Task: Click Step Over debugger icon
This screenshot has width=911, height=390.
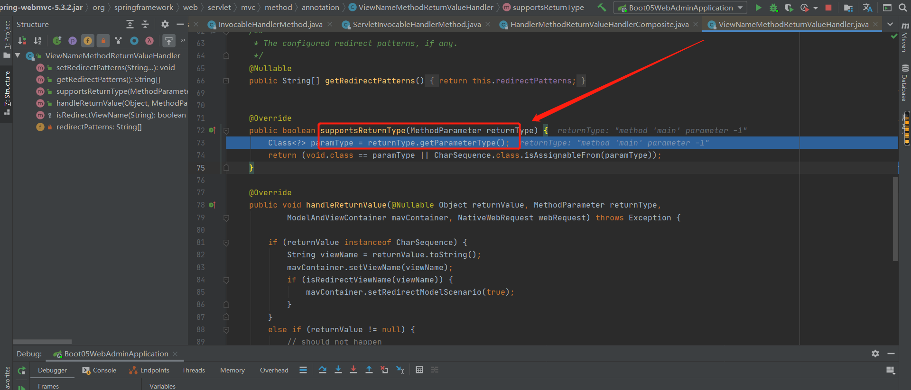Action: [323, 370]
